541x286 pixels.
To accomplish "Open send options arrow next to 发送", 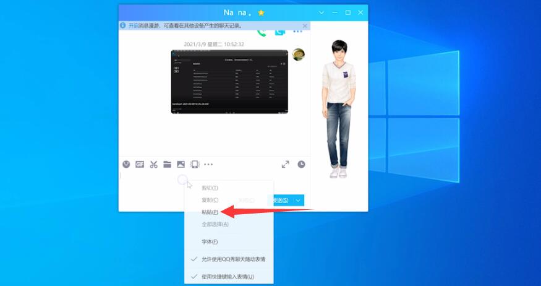I will 298,201.
